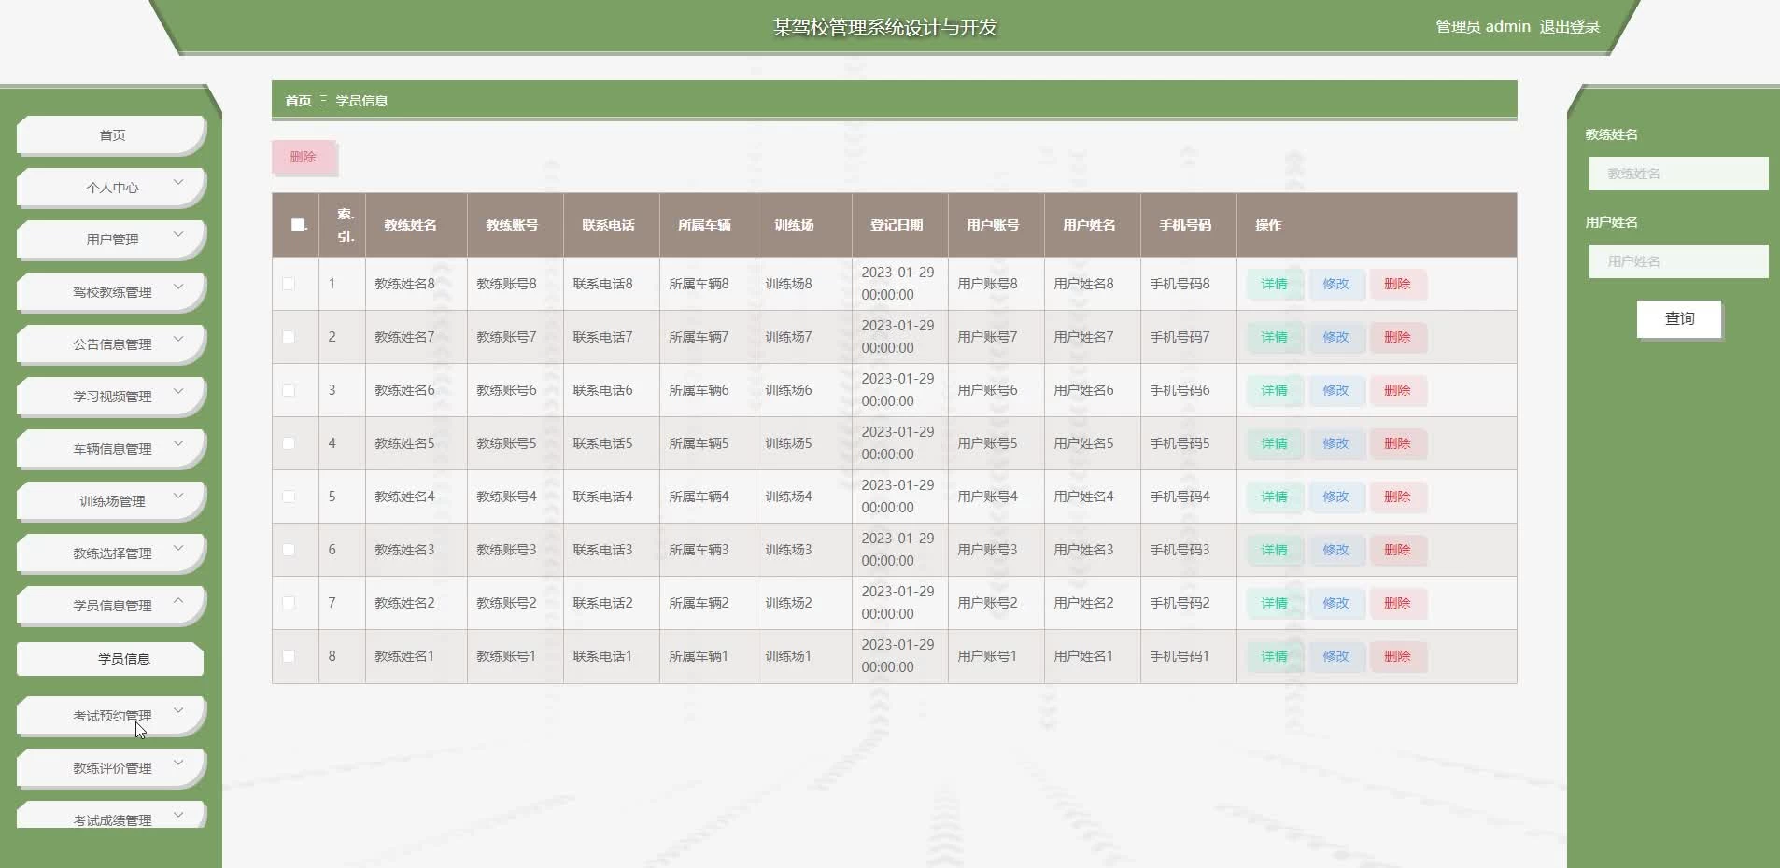Expand the 个人中心 menu chevron
The image size is (1780, 868).
pyautogui.click(x=178, y=184)
